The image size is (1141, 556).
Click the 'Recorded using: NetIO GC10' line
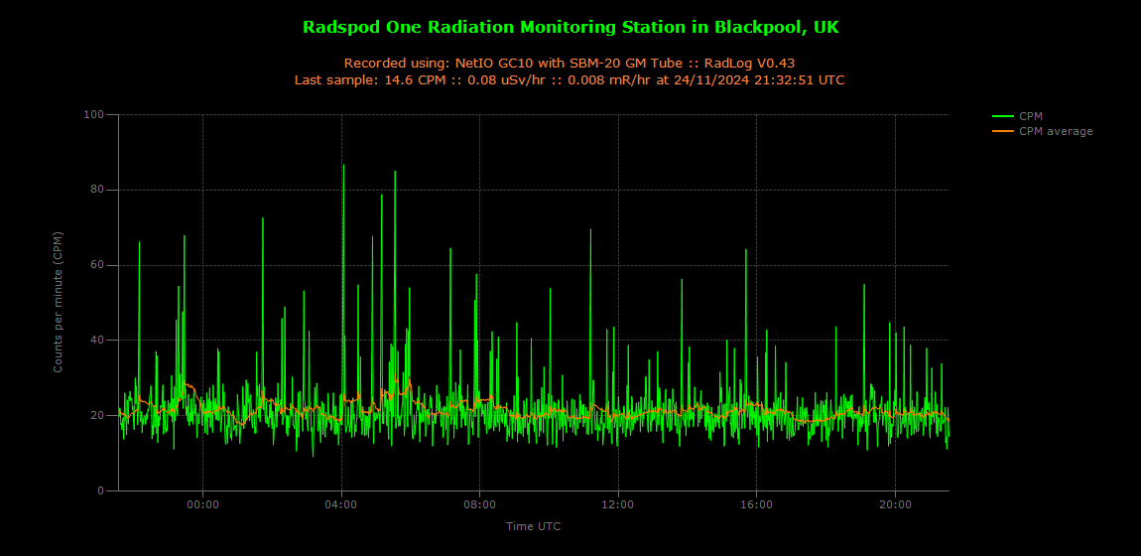(570, 63)
